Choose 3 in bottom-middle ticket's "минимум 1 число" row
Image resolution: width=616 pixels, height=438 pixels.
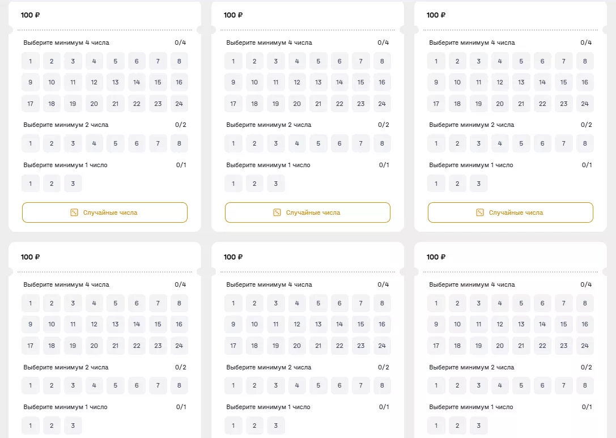pos(276,426)
